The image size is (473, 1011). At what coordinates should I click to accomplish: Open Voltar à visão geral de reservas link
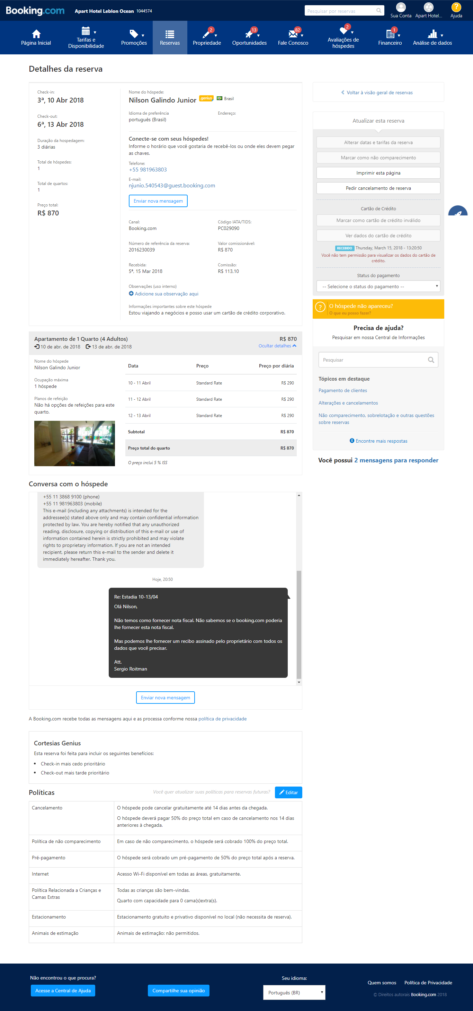click(380, 92)
